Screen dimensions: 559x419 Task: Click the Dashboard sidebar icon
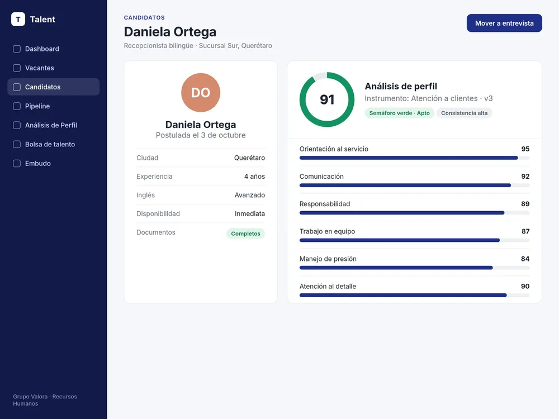pyautogui.click(x=17, y=49)
